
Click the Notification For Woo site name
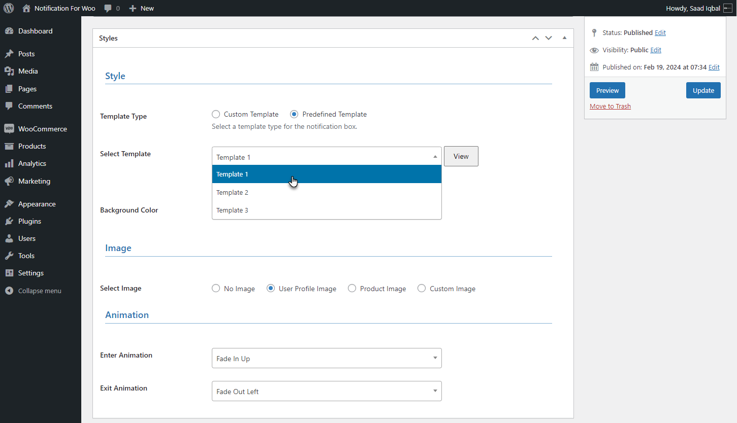point(65,8)
